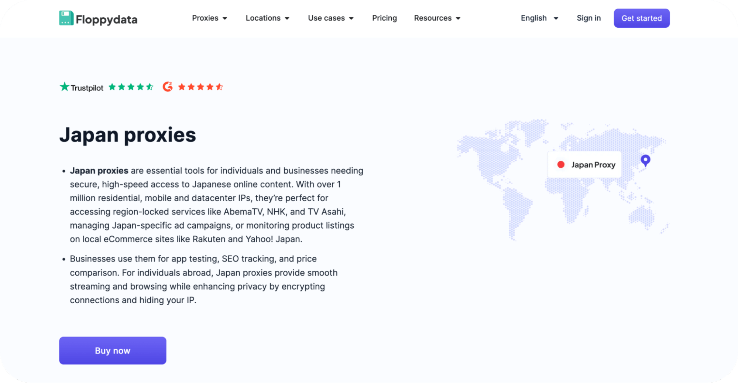Click the text 'Businesses use them for app testing'

[144, 259]
